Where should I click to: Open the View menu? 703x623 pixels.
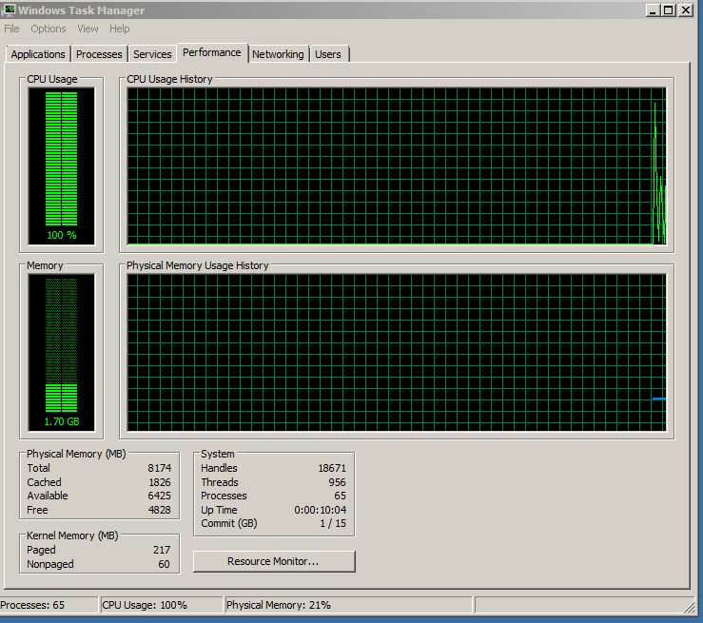click(x=88, y=29)
